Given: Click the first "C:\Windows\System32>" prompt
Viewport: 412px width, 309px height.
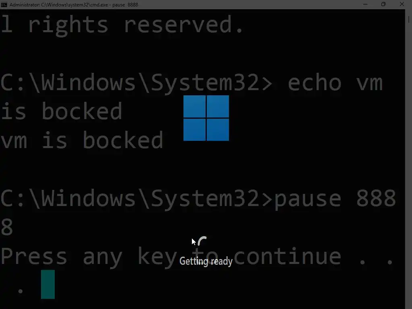Looking at the screenshot, I should coord(136,83).
